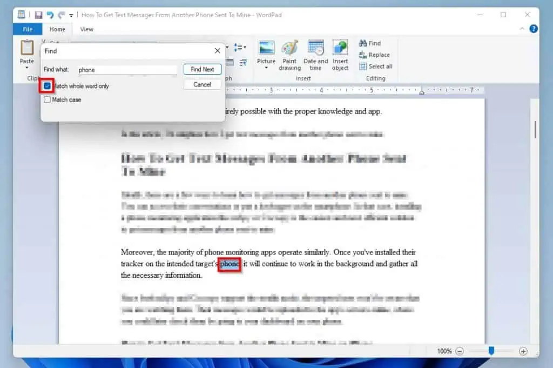This screenshot has height=368, width=553.
Task: Open the WordPad Help icon
Action: (x=533, y=29)
